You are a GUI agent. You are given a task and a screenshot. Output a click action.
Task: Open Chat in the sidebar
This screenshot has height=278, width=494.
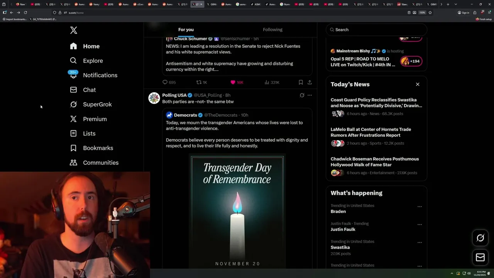click(83, 90)
